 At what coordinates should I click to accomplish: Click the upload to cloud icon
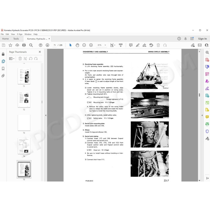point(17,45)
